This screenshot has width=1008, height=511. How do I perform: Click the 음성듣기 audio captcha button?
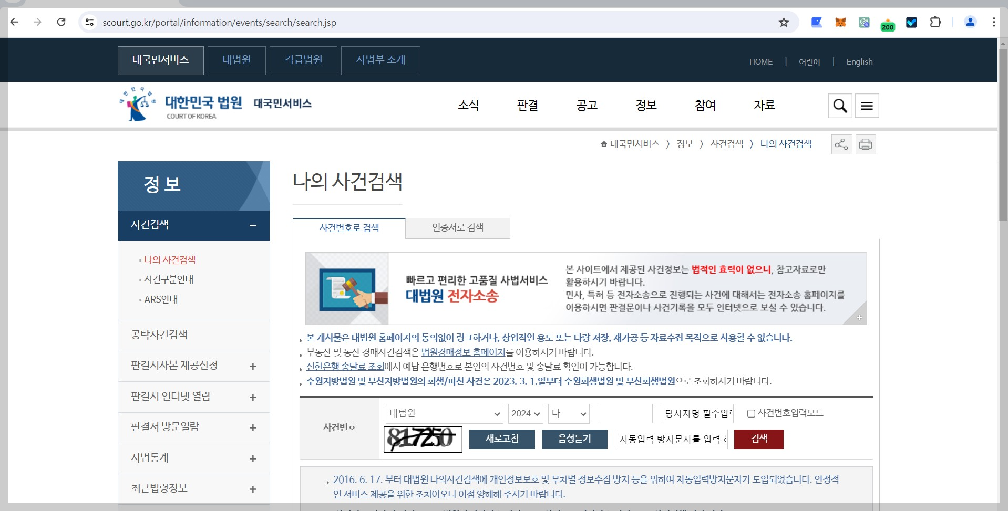[x=574, y=439]
